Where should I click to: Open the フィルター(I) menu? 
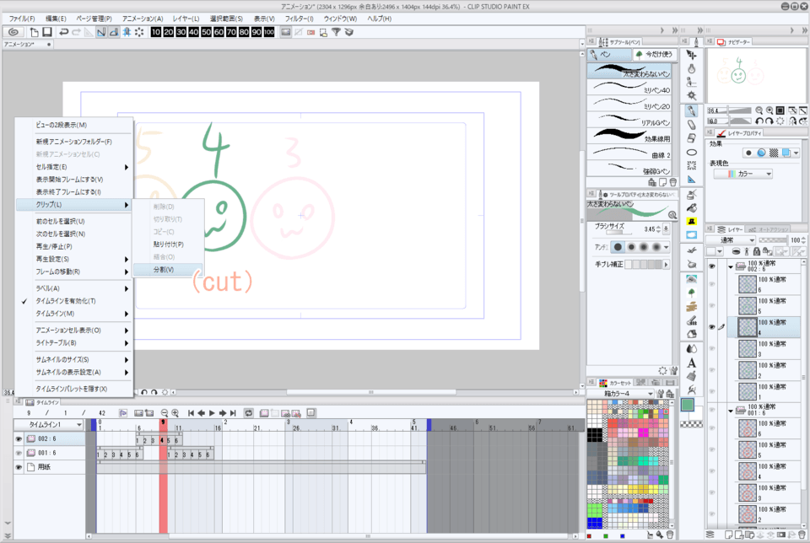(x=299, y=19)
